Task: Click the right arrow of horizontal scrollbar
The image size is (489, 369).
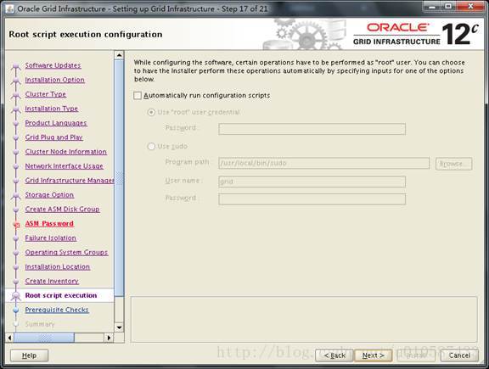Action: coord(110,338)
